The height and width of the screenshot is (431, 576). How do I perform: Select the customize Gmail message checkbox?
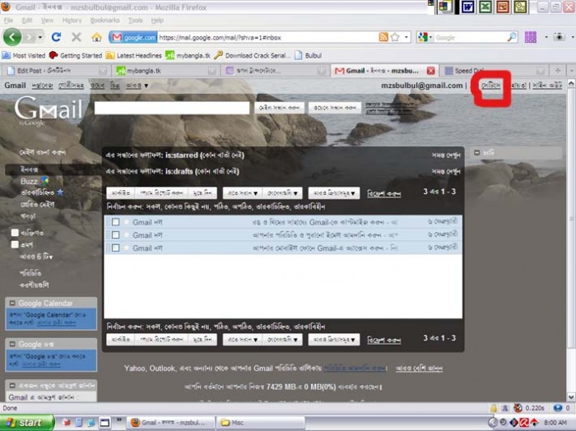click(116, 222)
